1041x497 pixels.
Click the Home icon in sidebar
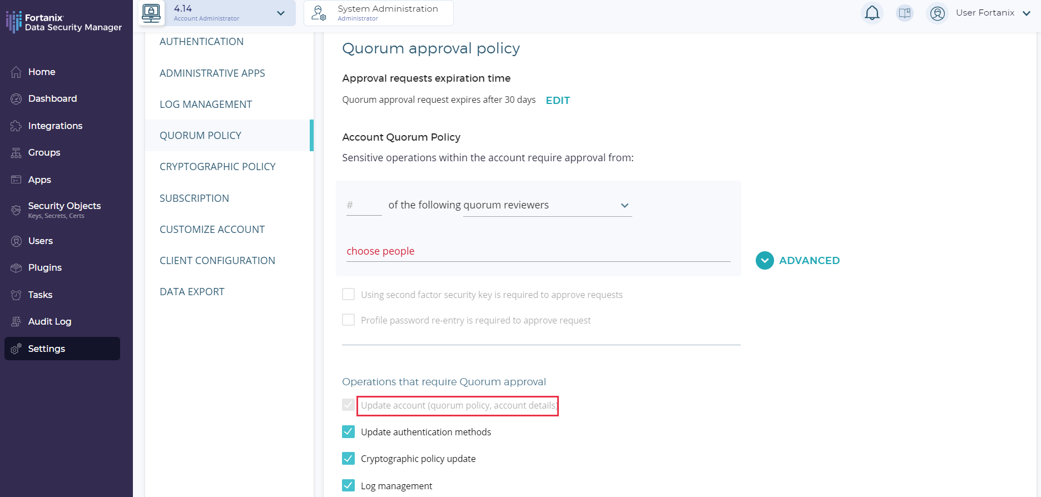[16, 72]
